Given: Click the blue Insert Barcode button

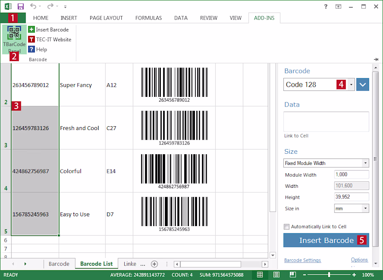Looking at the screenshot, I should [x=326, y=240].
